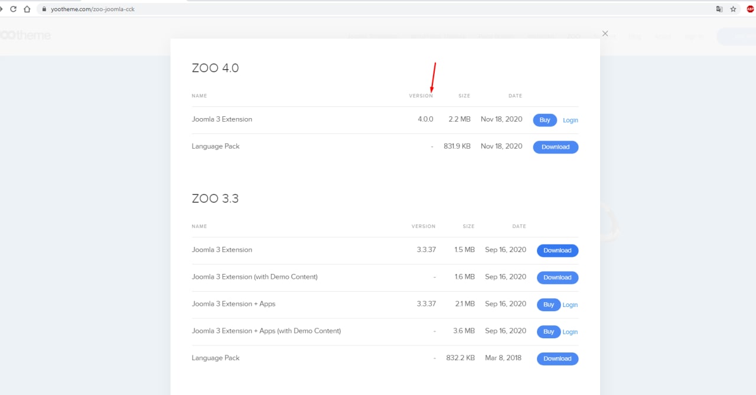Click the SIZE column header under ZOO 4.0
756x395 pixels.
[464, 96]
